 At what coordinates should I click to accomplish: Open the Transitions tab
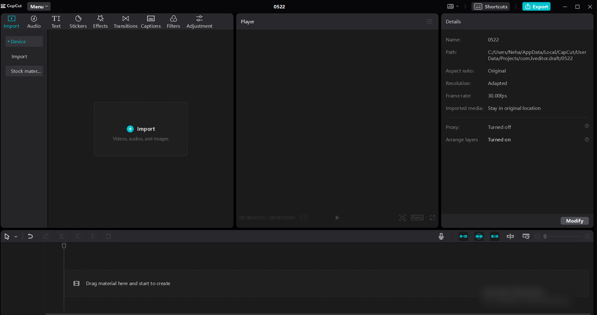pos(125,22)
